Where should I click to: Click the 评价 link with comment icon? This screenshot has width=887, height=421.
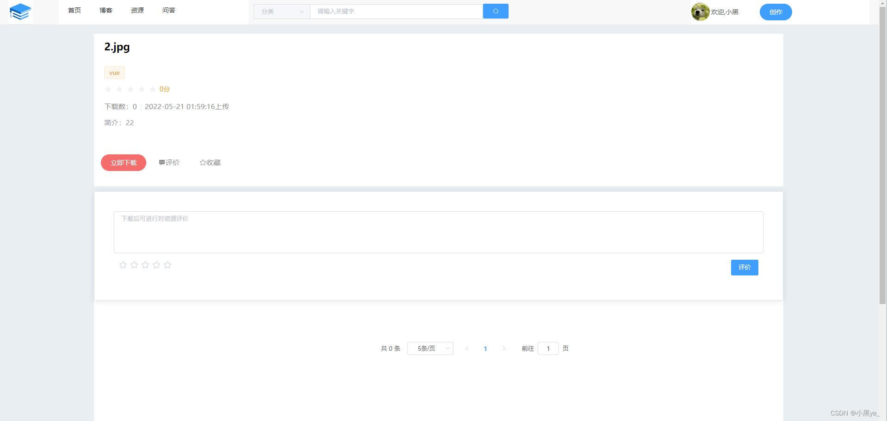169,163
